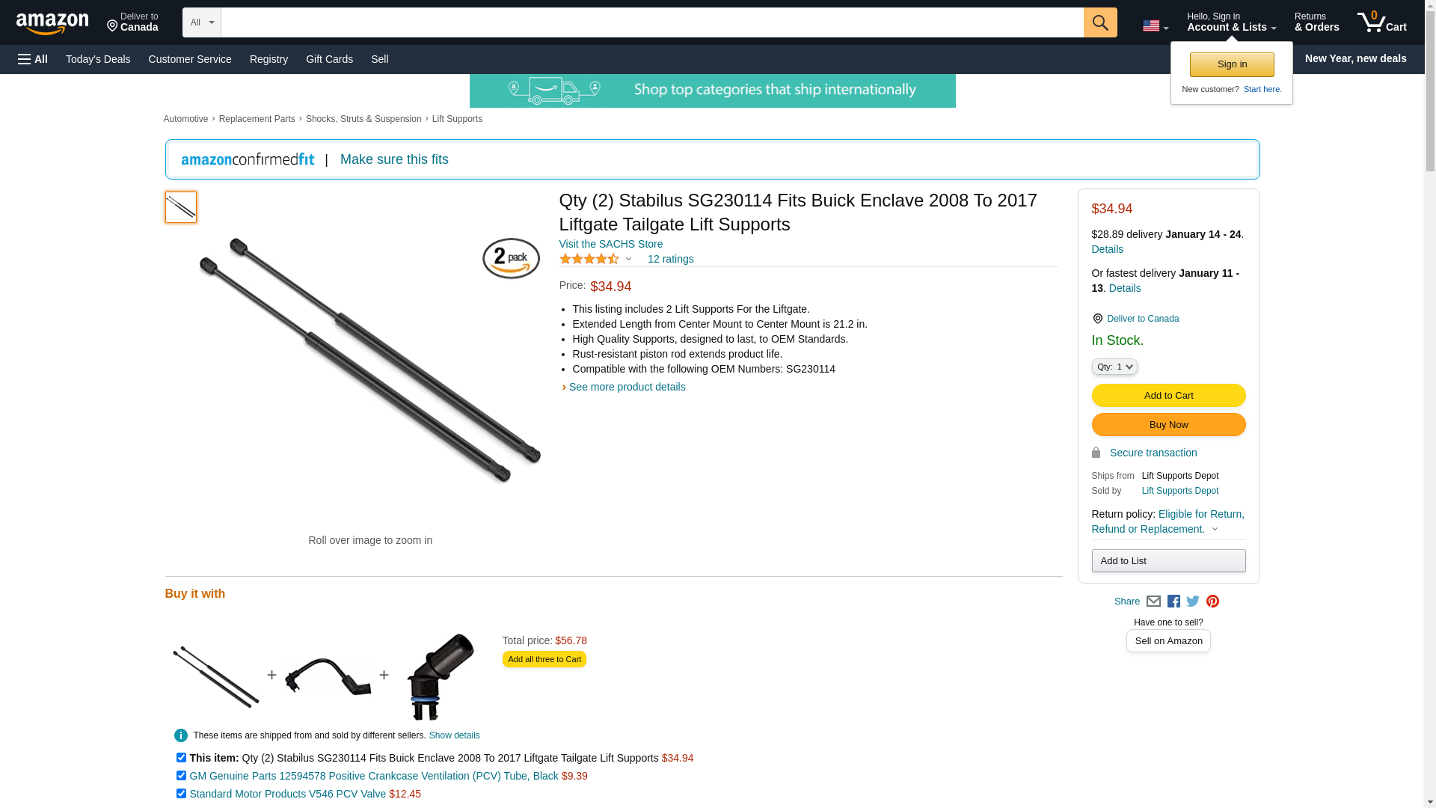Uncheck Standard Motor Products PCV Valve checkbox
Screen dimensions: 1436x808
pos(181,794)
